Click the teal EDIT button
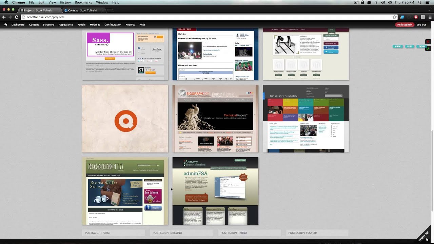Screen dimensions: 434x244 tap(410, 46)
